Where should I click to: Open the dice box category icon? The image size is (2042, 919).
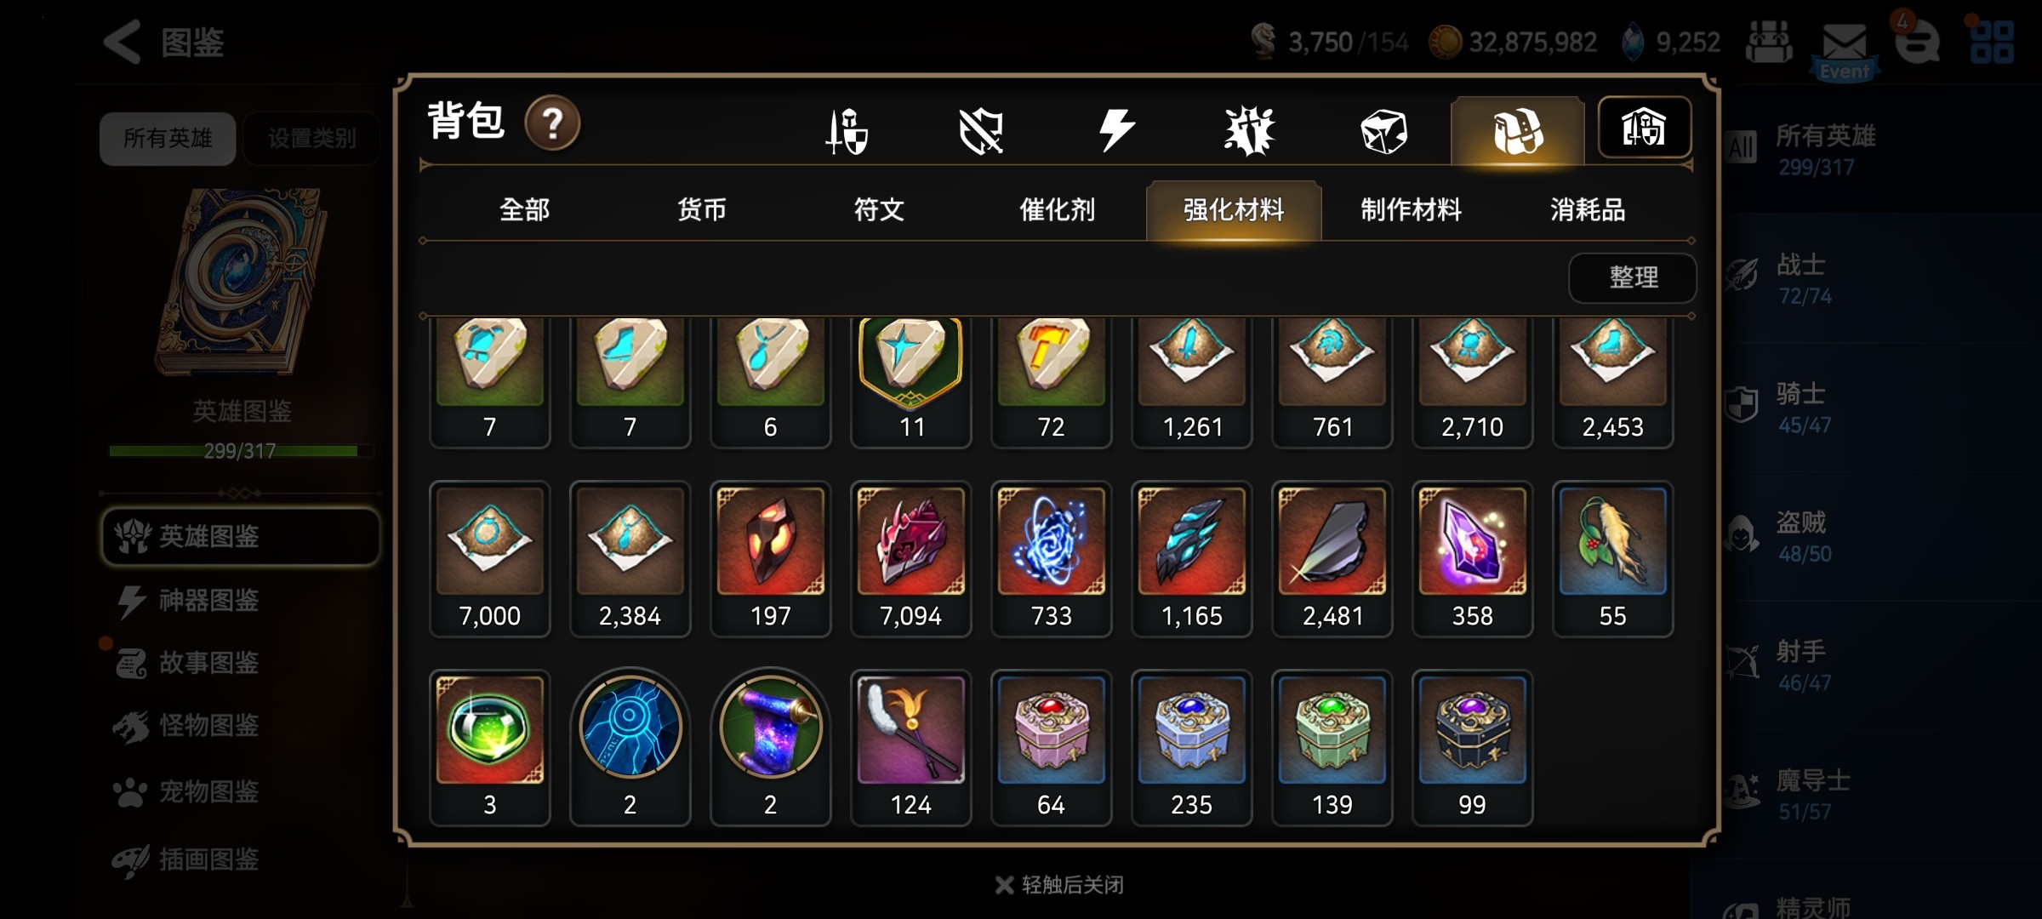click(x=1383, y=131)
